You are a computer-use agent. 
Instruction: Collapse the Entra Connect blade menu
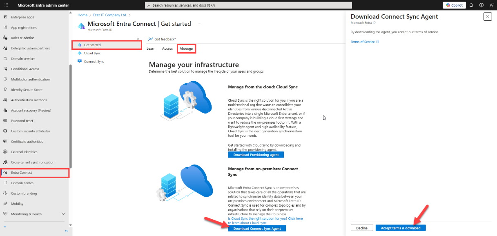tap(138, 39)
